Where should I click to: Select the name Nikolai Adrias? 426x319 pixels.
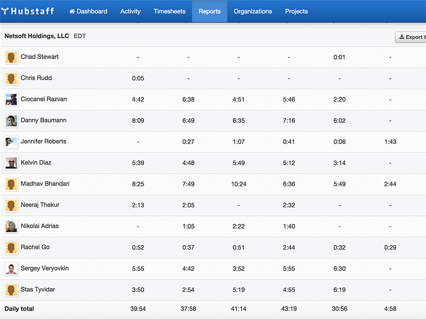39,226
